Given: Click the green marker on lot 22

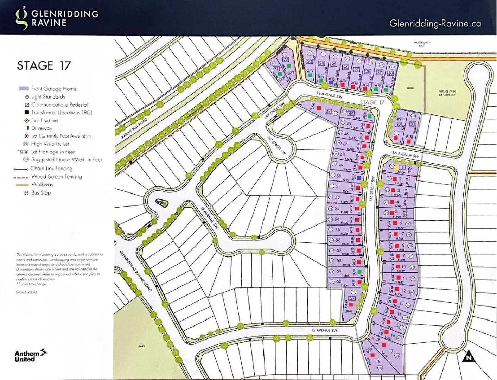Looking at the screenshot, I should (x=289, y=66).
